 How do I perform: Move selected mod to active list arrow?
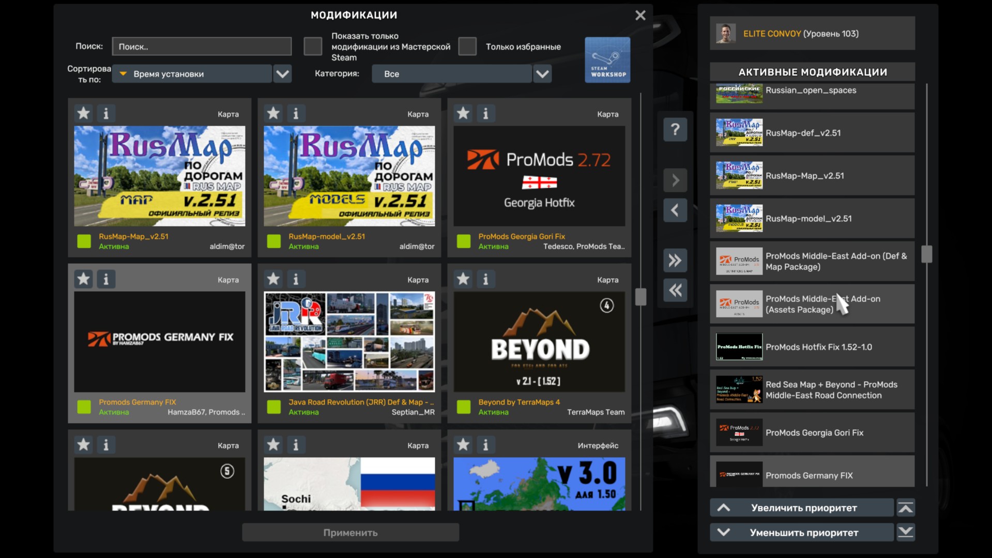tap(675, 180)
